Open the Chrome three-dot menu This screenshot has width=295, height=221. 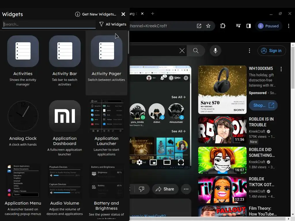point(289,26)
